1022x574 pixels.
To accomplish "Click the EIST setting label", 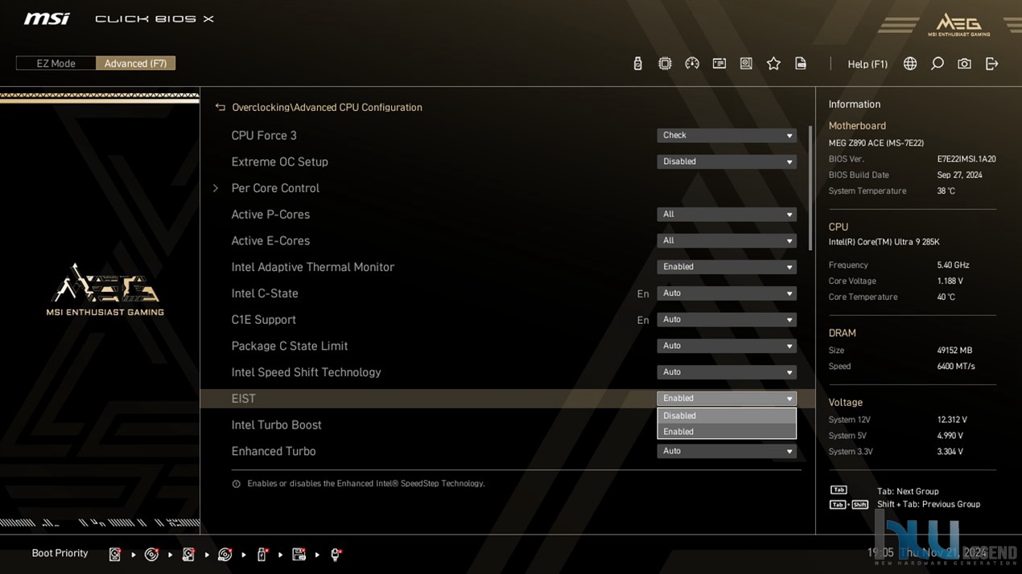I will coord(243,399).
